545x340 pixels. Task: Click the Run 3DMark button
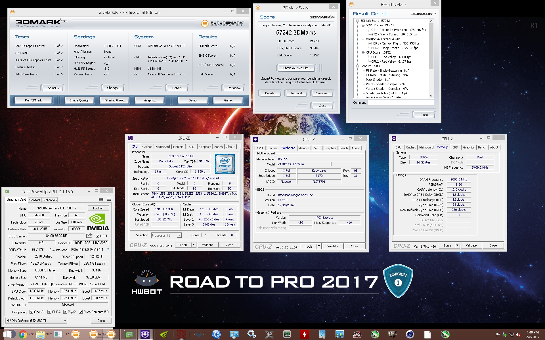[x=33, y=100]
